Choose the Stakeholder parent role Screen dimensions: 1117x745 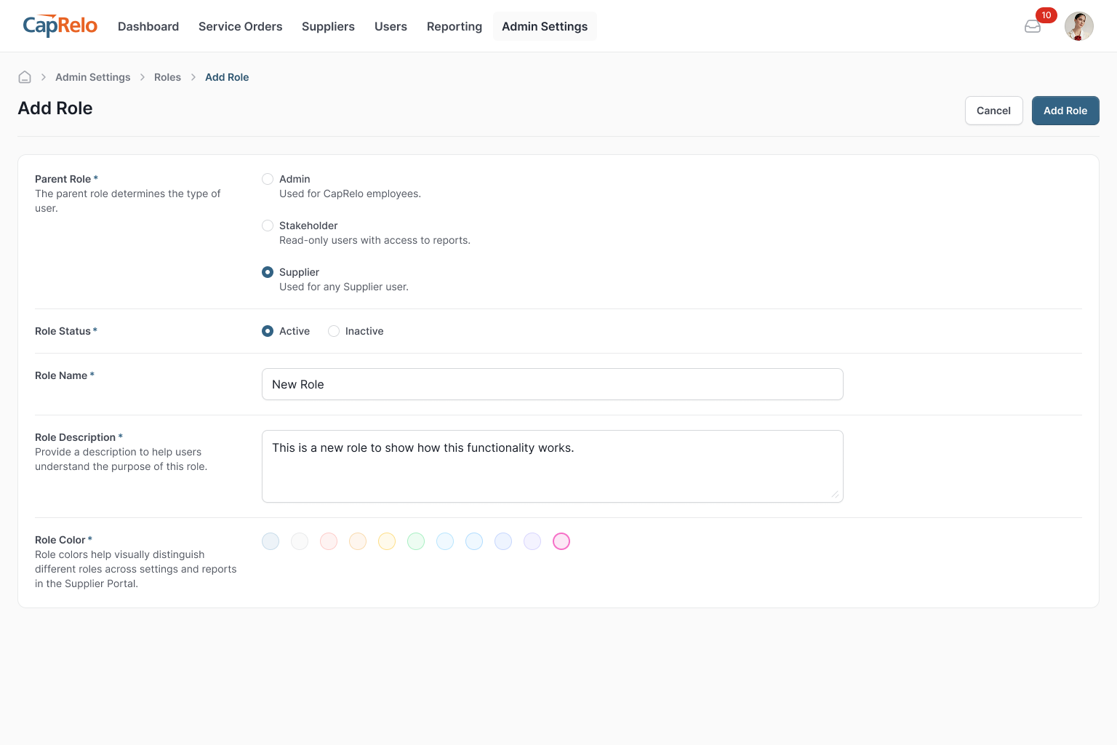(x=268, y=226)
